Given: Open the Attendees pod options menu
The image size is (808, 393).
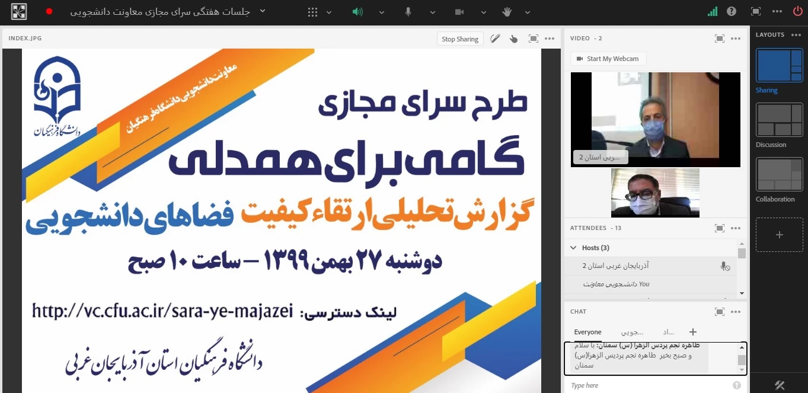Looking at the screenshot, I should tap(736, 228).
